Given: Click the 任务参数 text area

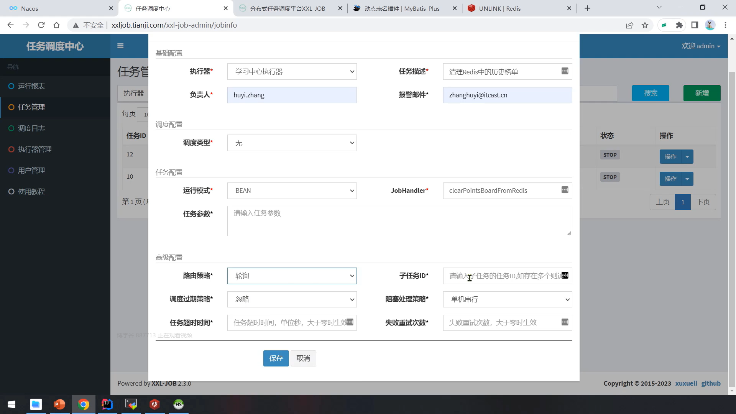Looking at the screenshot, I should click(399, 221).
